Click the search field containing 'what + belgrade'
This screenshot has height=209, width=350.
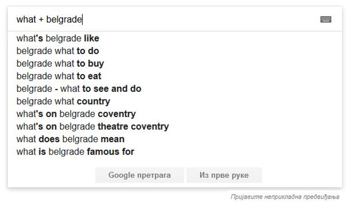[x=165, y=19]
